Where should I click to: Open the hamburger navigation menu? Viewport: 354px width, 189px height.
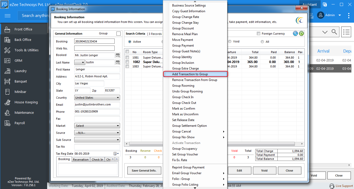click(8, 16)
